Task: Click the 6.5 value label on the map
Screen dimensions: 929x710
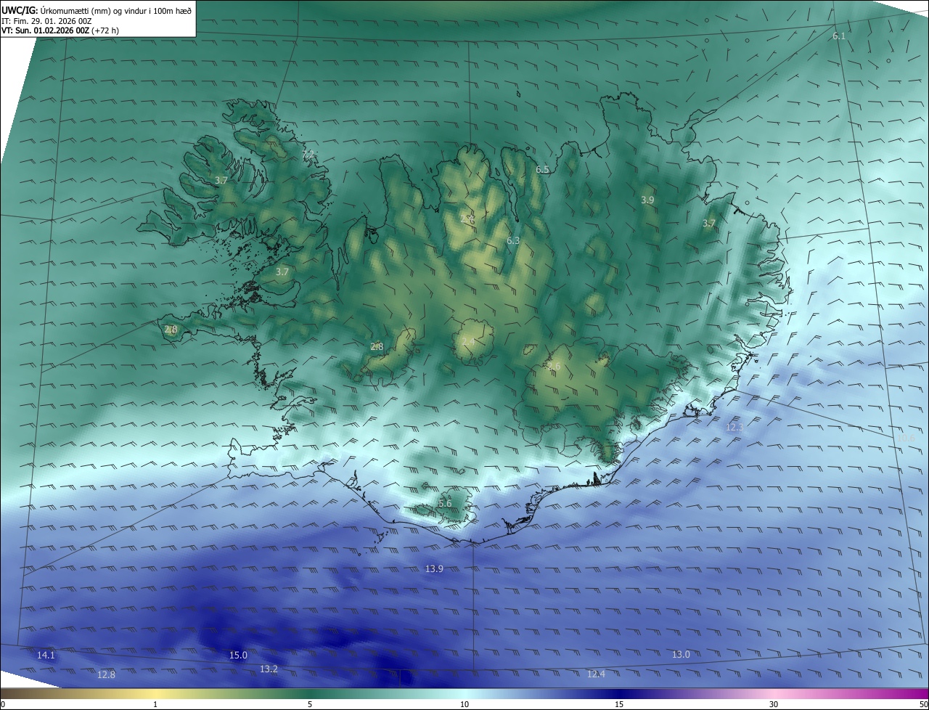Action: click(542, 169)
